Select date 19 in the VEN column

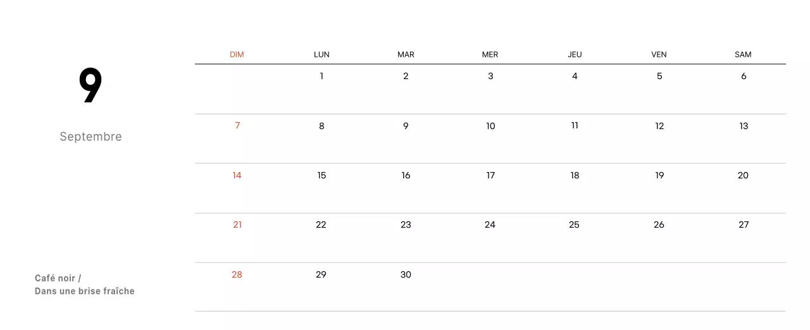click(x=659, y=176)
